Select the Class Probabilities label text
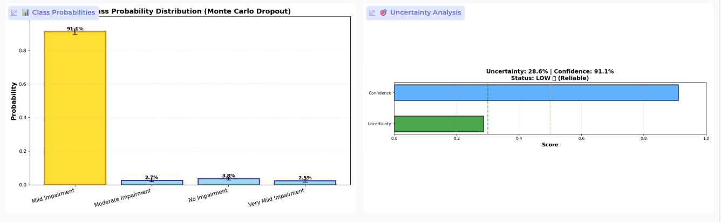The width and height of the screenshot is (721, 222). coord(63,13)
